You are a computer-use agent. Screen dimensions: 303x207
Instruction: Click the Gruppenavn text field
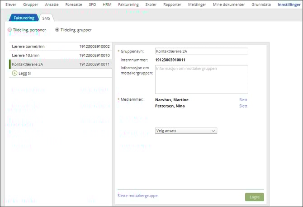point(201,51)
